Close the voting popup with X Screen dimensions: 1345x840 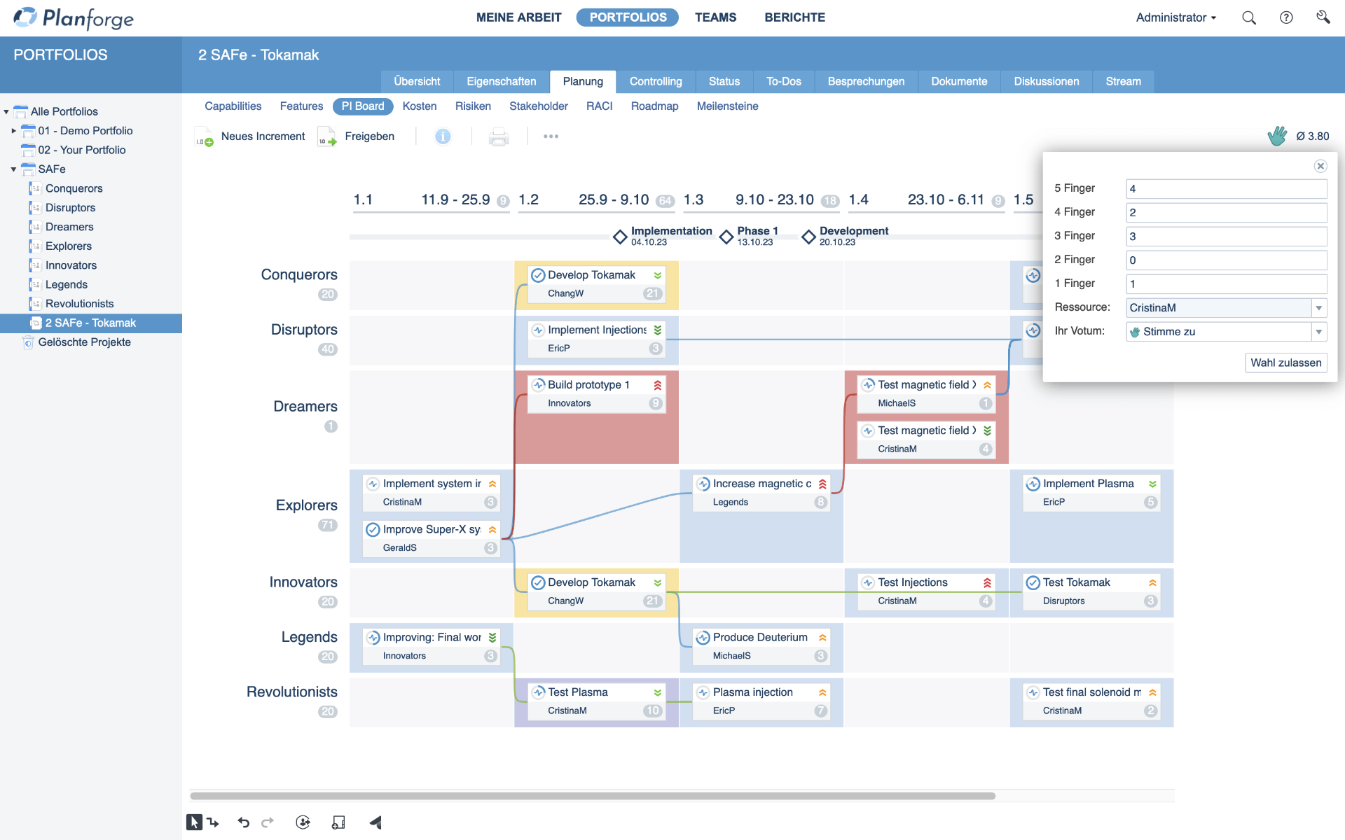click(x=1320, y=166)
